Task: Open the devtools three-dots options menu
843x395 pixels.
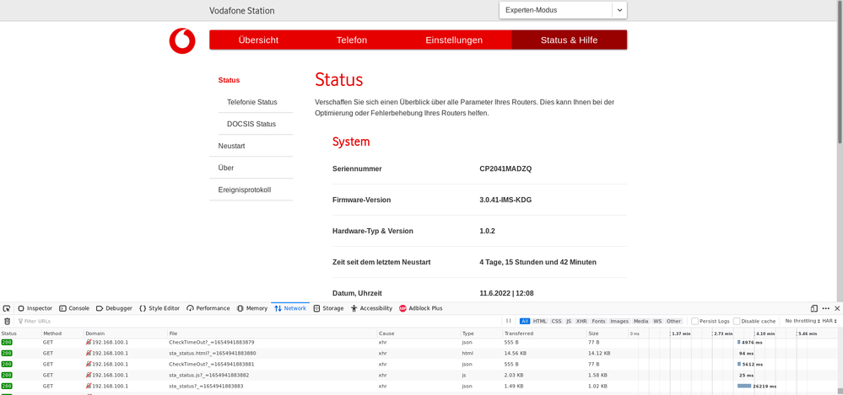Action: tap(826, 308)
